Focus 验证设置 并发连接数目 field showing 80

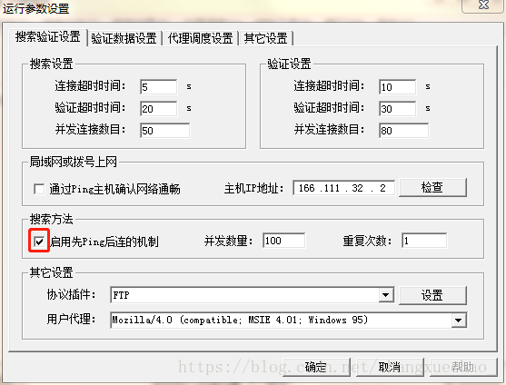tap(403, 130)
